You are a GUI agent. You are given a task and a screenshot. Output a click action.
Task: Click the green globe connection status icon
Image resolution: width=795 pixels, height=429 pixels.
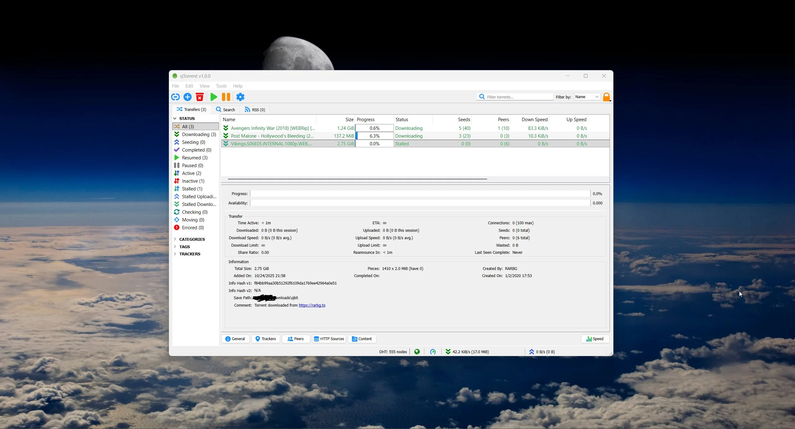(x=417, y=352)
